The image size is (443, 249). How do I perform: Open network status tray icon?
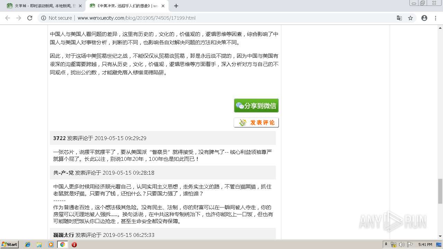[394, 245]
